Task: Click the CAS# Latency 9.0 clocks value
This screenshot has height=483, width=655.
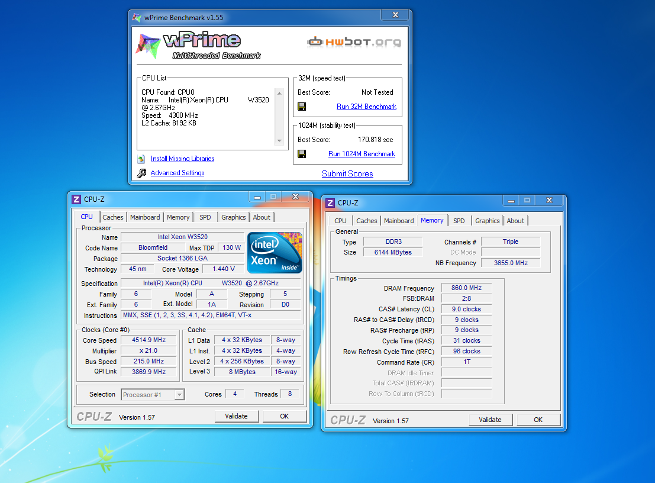Action: (x=467, y=309)
